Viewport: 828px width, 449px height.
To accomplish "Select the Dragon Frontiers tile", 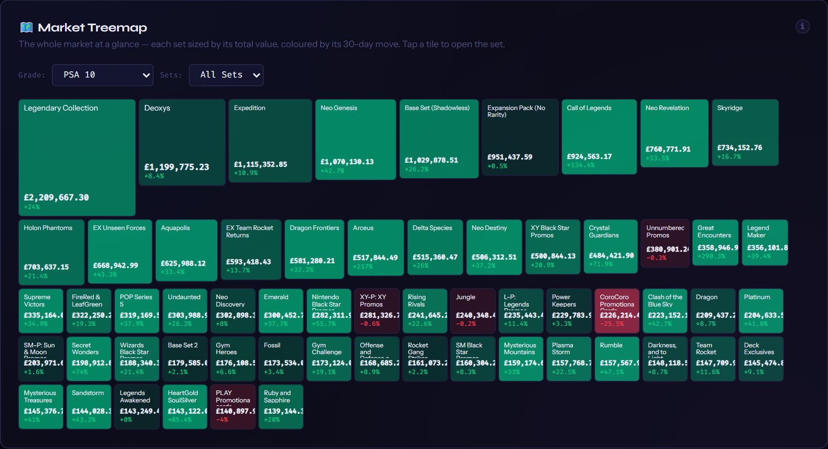I will click(314, 249).
